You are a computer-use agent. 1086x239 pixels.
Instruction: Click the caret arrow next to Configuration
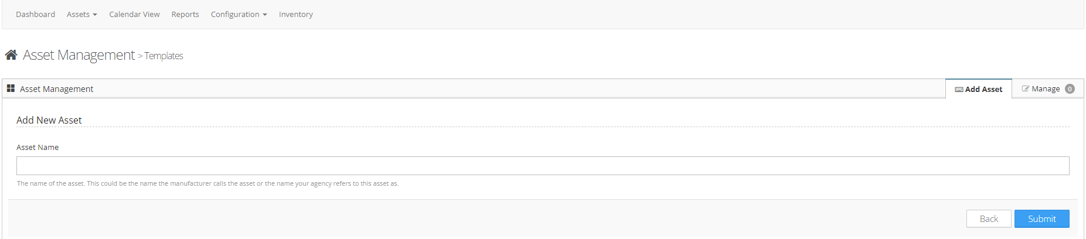click(x=265, y=15)
